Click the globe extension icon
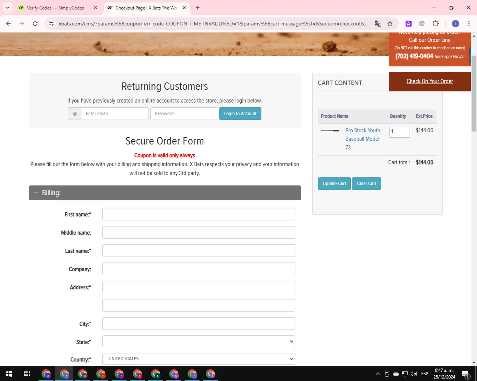The height and width of the screenshot is (381, 477). pos(422,23)
